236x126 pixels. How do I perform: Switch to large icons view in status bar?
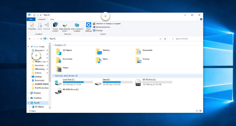click(201, 111)
